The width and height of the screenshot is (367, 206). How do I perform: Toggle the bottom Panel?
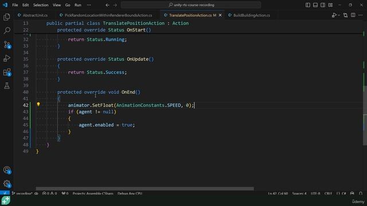coord(315,5)
